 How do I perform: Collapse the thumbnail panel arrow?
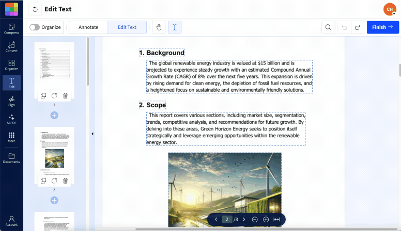(x=92, y=134)
